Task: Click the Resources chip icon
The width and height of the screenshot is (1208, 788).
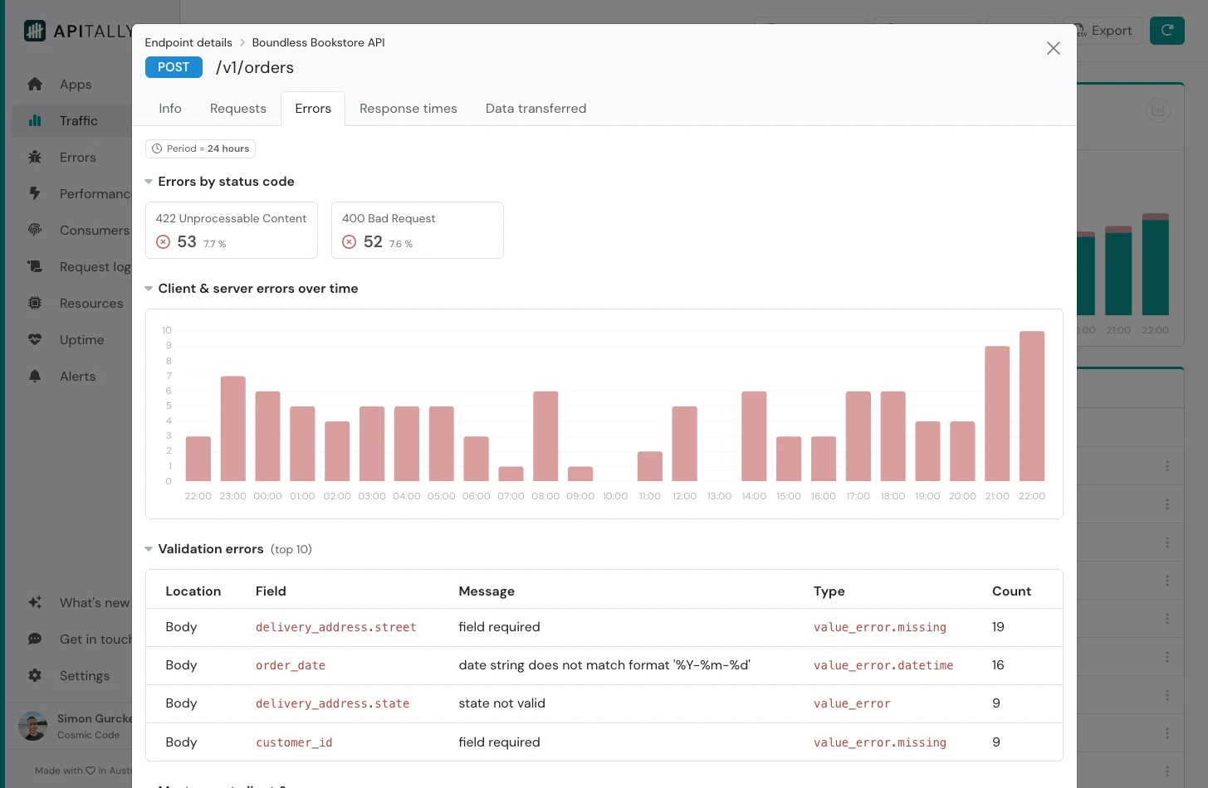Action: 35,304
